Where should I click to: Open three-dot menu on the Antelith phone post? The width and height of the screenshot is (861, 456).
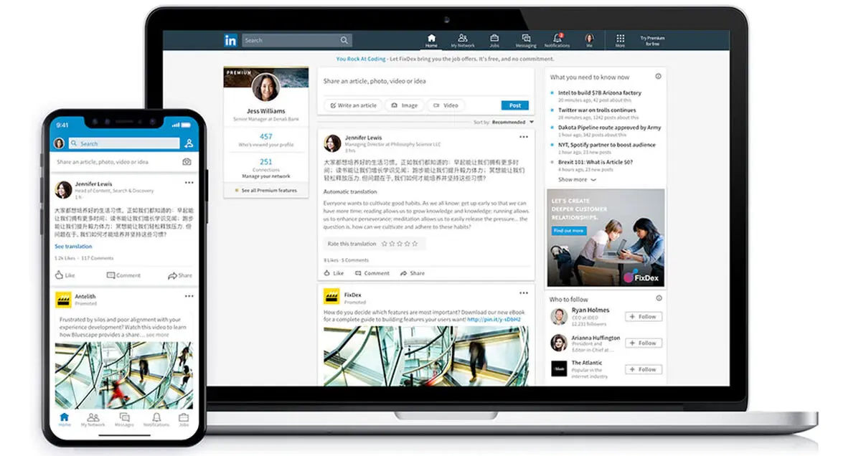point(189,296)
